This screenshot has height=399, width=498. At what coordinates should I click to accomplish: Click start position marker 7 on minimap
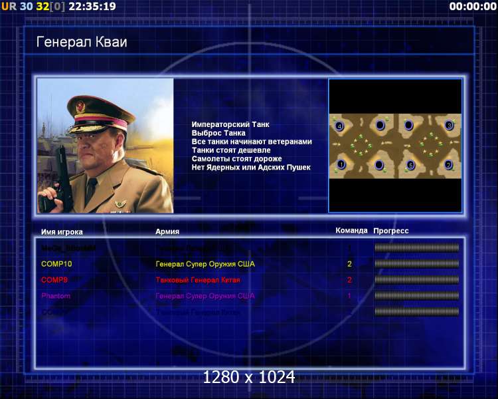[x=448, y=165]
